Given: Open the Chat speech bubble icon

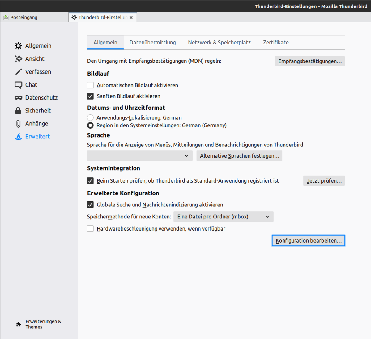Looking at the screenshot, I should coord(18,85).
